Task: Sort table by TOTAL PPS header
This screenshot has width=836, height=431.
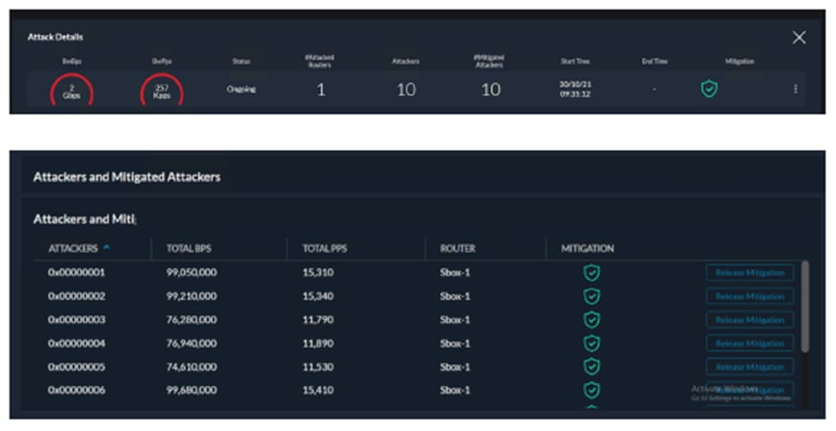Action: pyautogui.click(x=325, y=248)
